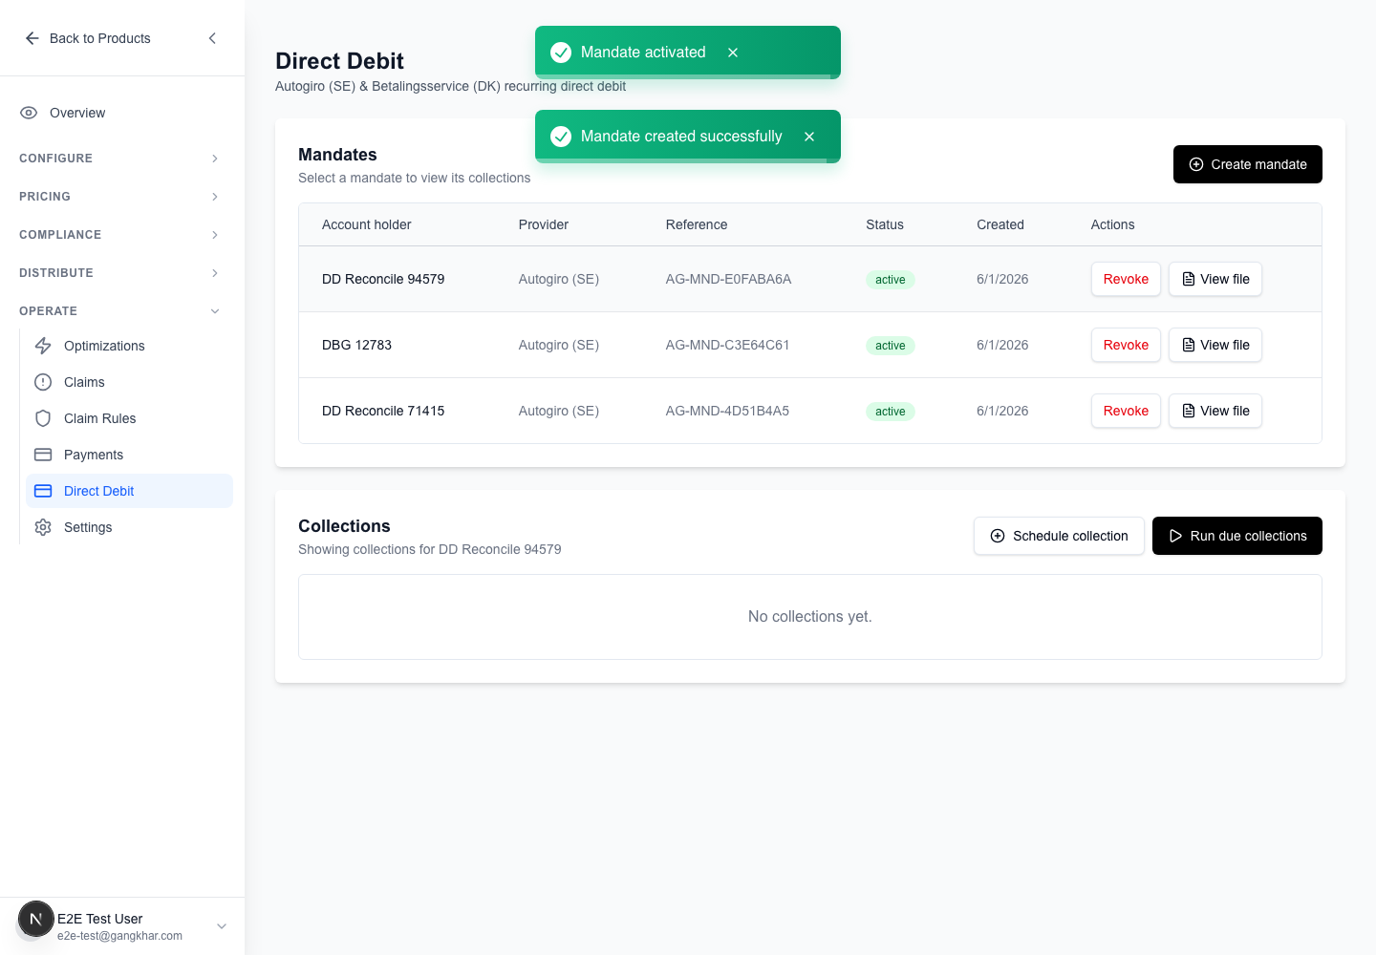This screenshot has width=1376, height=955.
Task: Collapse the sidebar with the chevron icon
Action: tap(212, 38)
